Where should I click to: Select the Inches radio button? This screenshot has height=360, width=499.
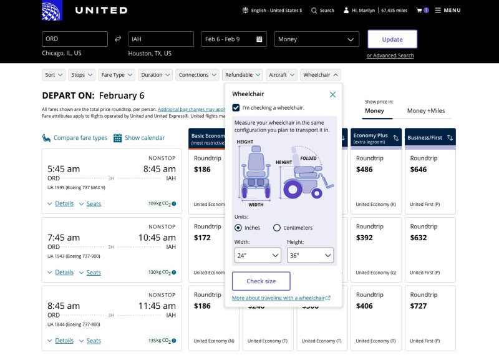click(x=238, y=228)
